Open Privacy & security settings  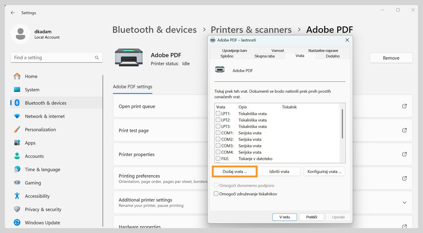(43, 209)
